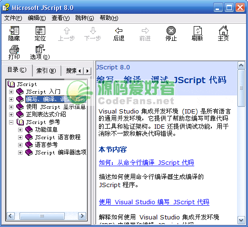Viewport: 248px width, 227px height.
Task: Select the 正则表达式介绍 tree item
Action: pyautogui.click(x=46, y=114)
